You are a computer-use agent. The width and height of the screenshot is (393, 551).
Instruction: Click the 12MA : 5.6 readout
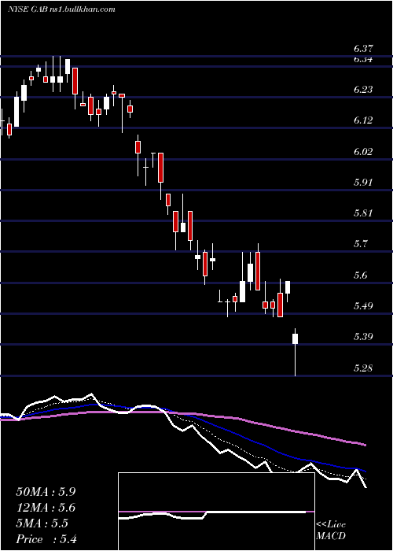[x=46, y=508]
